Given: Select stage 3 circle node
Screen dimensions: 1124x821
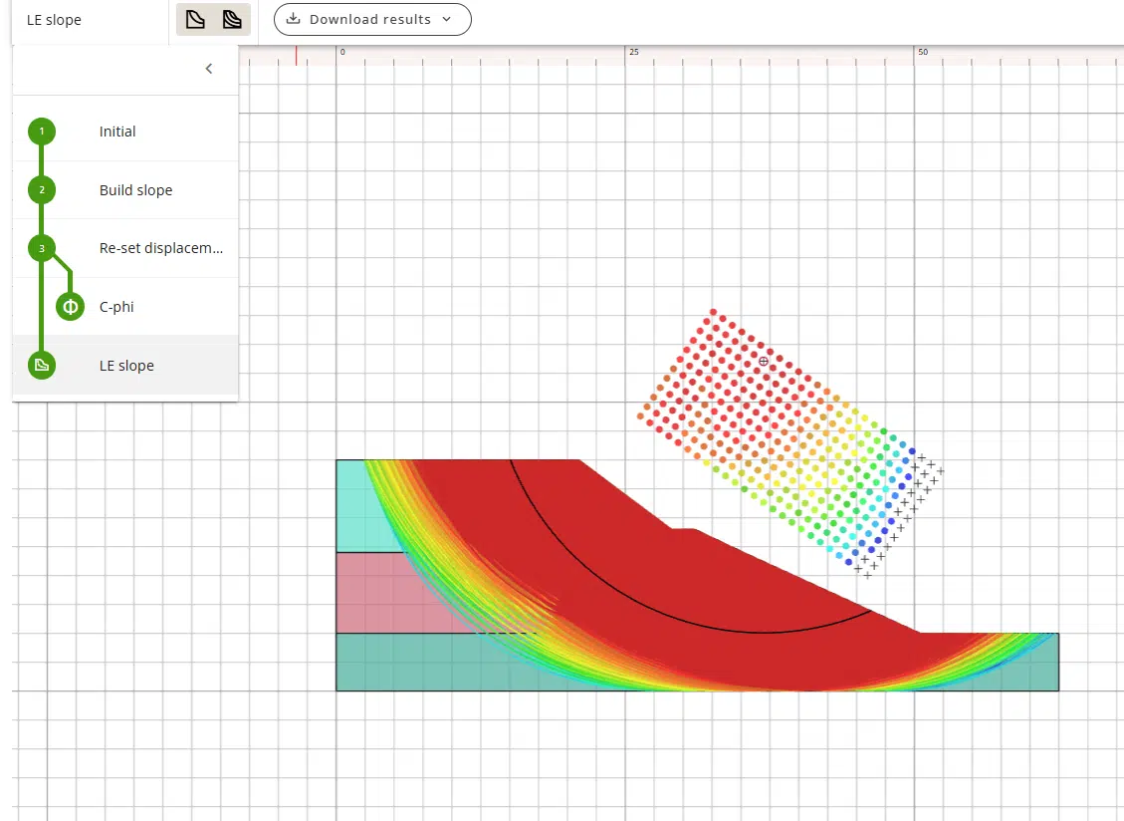Looking at the screenshot, I should coord(42,248).
